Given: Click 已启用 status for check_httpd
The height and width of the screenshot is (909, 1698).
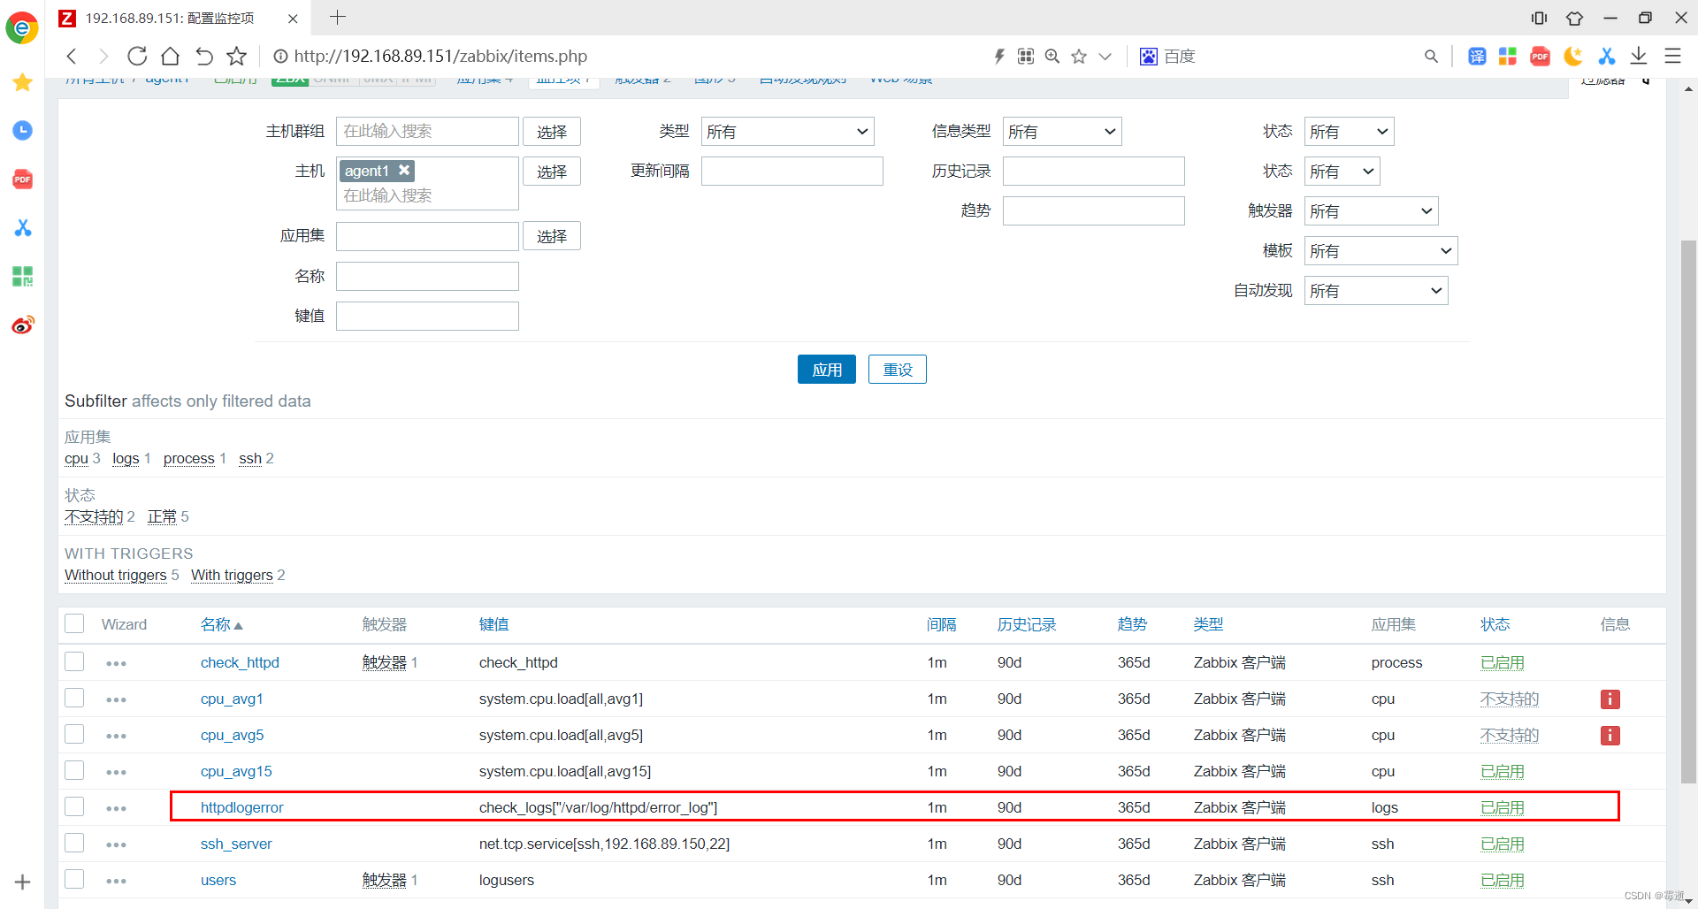Looking at the screenshot, I should click(1502, 663).
